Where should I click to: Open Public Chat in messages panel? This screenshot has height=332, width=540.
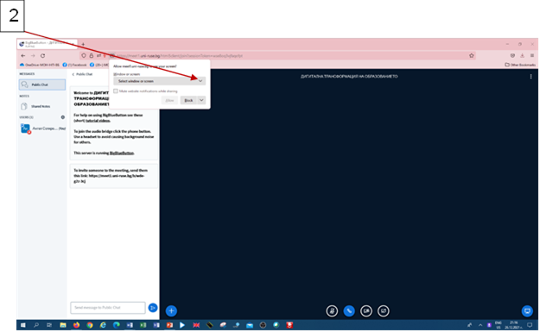[x=42, y=85]
